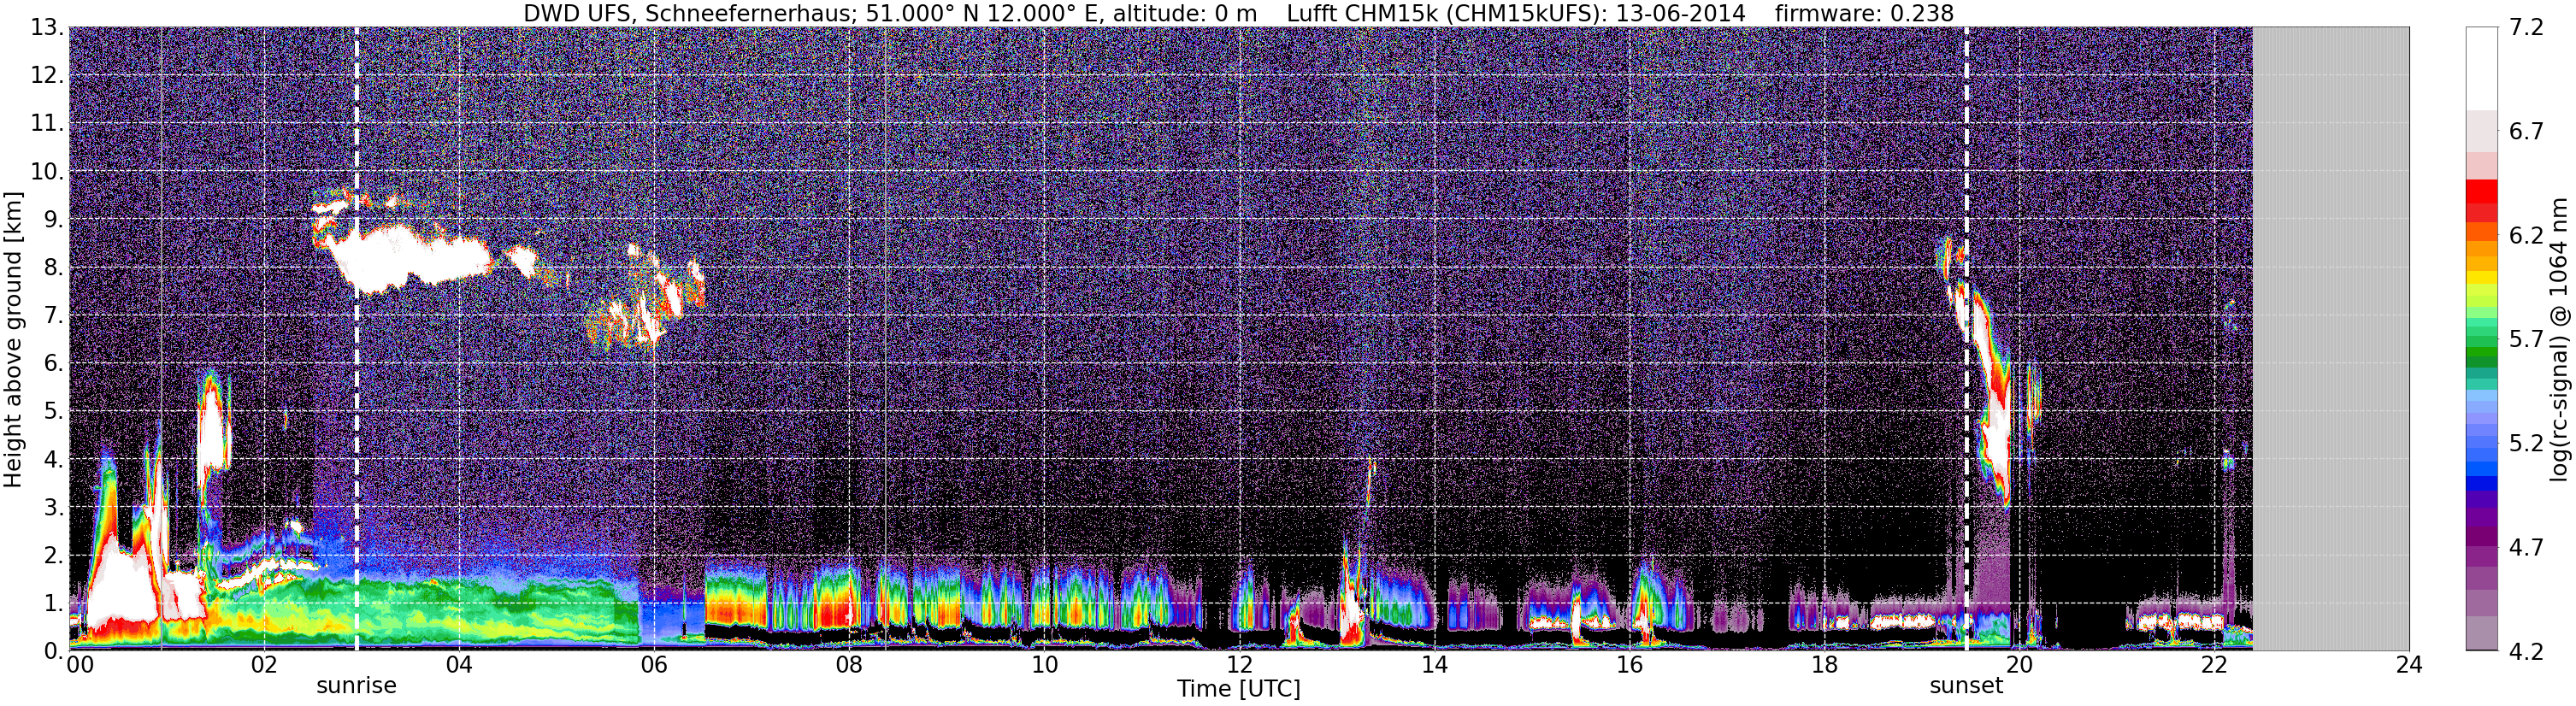Click the x-axis tick label '16'
The width and height of the screenshot is (2576, 706).
coord(1629,666)
